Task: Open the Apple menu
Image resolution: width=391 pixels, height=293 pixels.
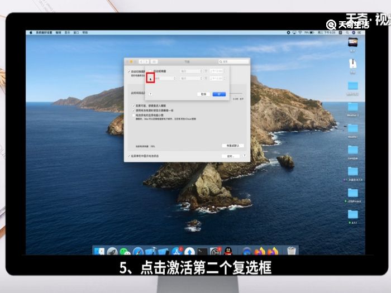Action: tap(31, 32)
